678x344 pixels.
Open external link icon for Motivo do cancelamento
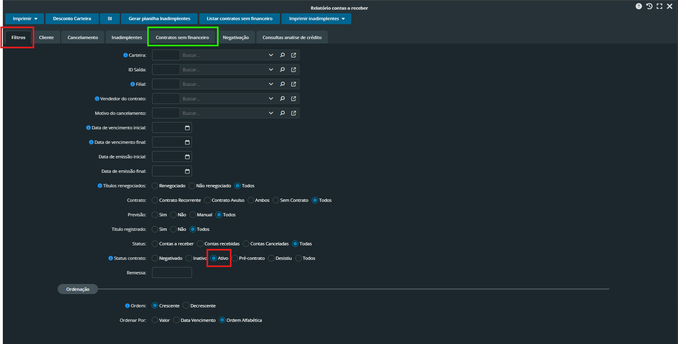[x=294, y=113]
